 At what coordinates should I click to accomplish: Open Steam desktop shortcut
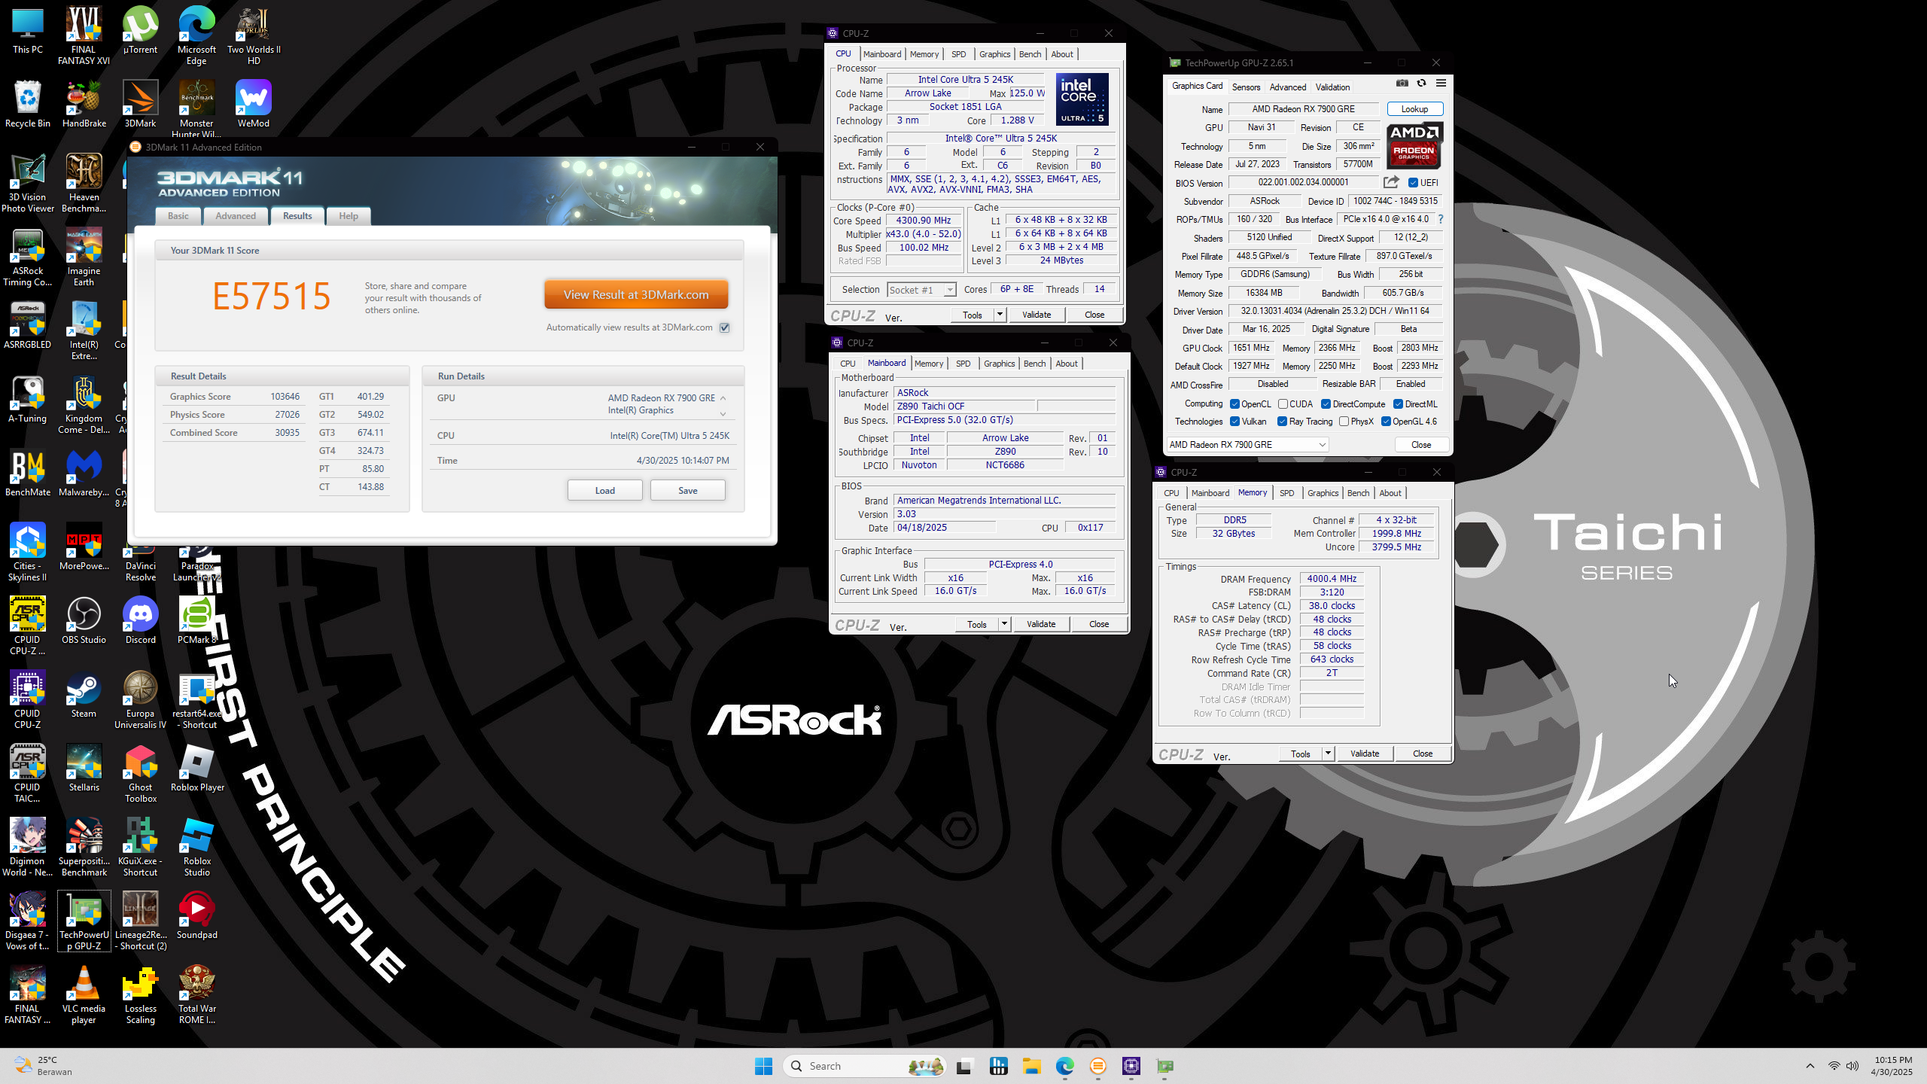click(x=84, y=695)
